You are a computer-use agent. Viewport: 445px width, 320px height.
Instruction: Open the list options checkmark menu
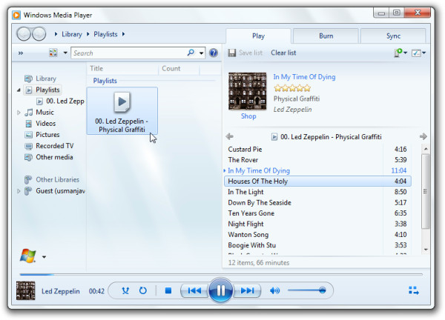[418, 53]
